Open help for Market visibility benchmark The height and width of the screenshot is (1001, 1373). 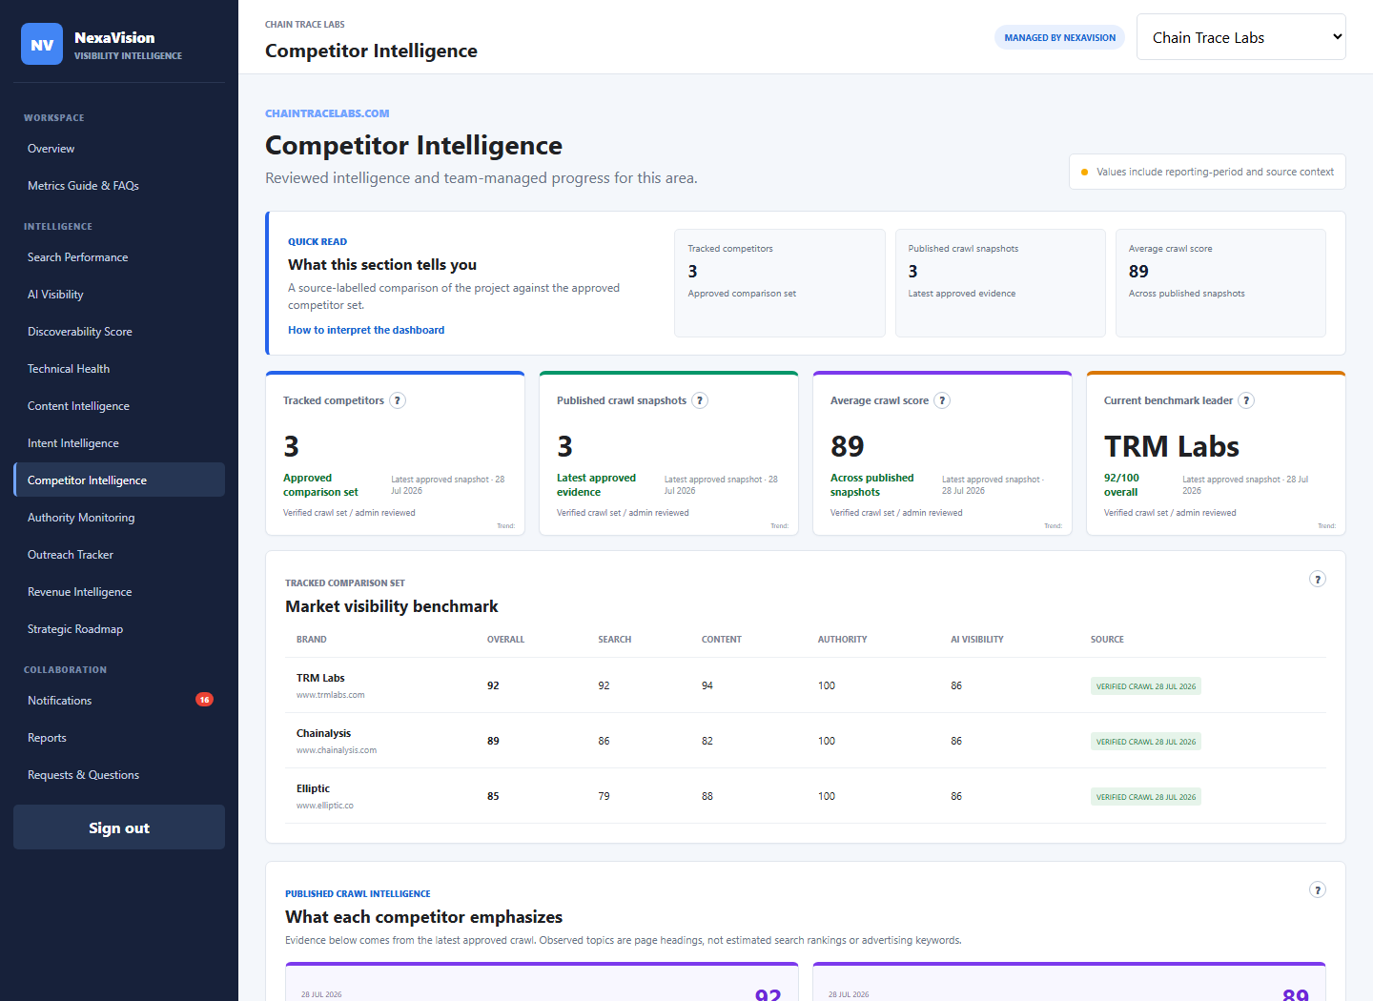coord(1318,579)
